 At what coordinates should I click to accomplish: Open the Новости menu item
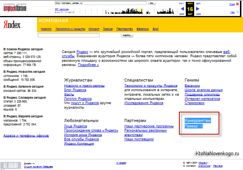coord(46,29)
